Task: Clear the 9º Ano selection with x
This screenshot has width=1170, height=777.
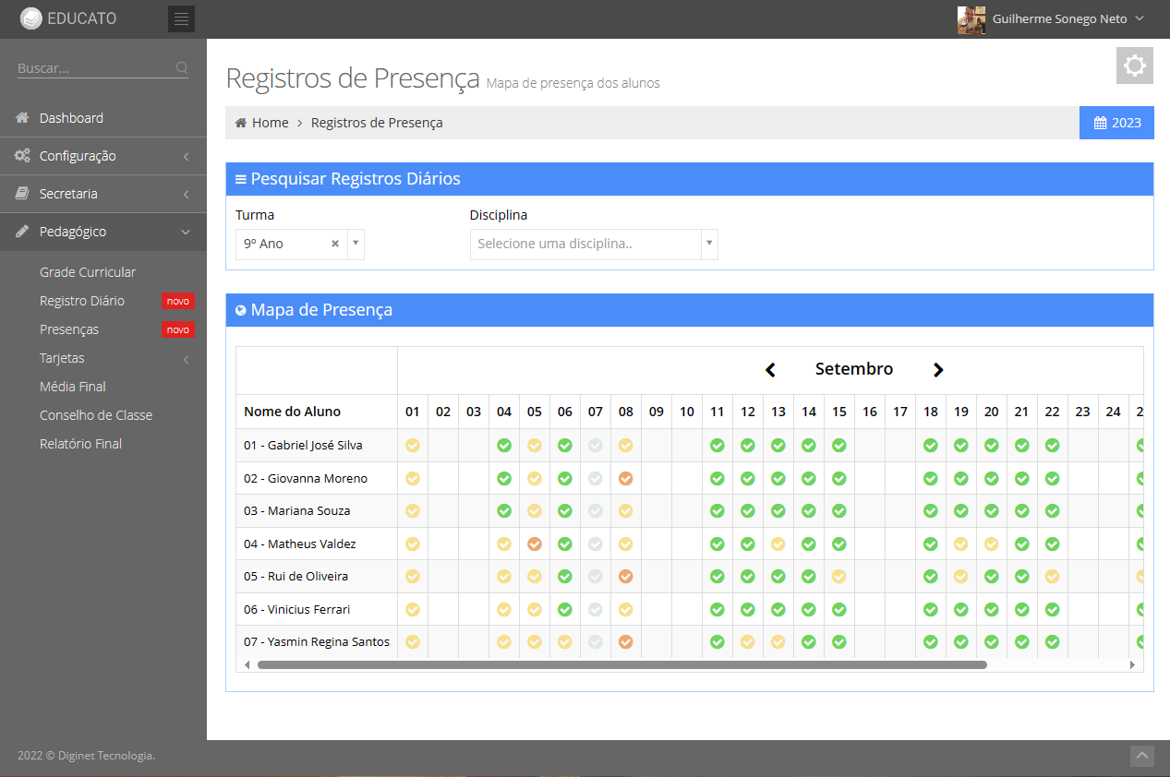Action: click(x=335, y=245)
